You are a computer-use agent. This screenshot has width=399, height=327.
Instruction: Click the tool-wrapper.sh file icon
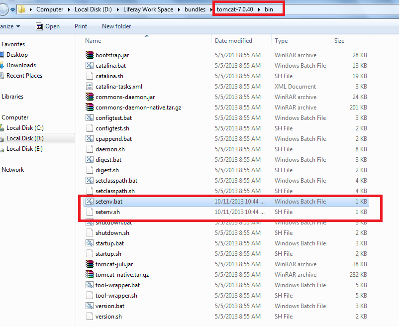click(x=90, y=295)
